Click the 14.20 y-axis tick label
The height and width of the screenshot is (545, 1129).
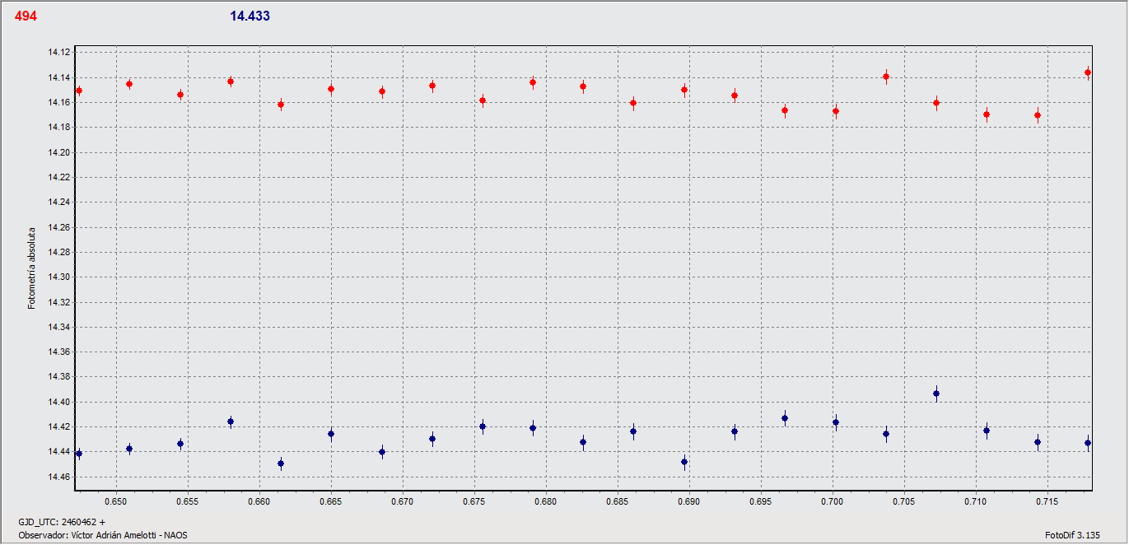tap(59, 152)
